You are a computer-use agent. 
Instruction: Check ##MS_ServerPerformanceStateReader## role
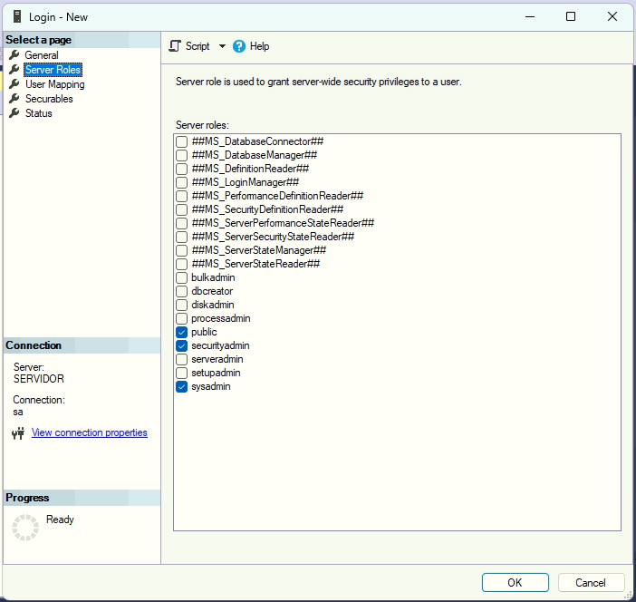(x=181, y=223)
